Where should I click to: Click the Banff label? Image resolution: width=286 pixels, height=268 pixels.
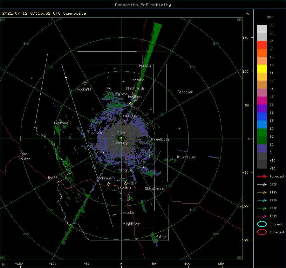(52, 177)
